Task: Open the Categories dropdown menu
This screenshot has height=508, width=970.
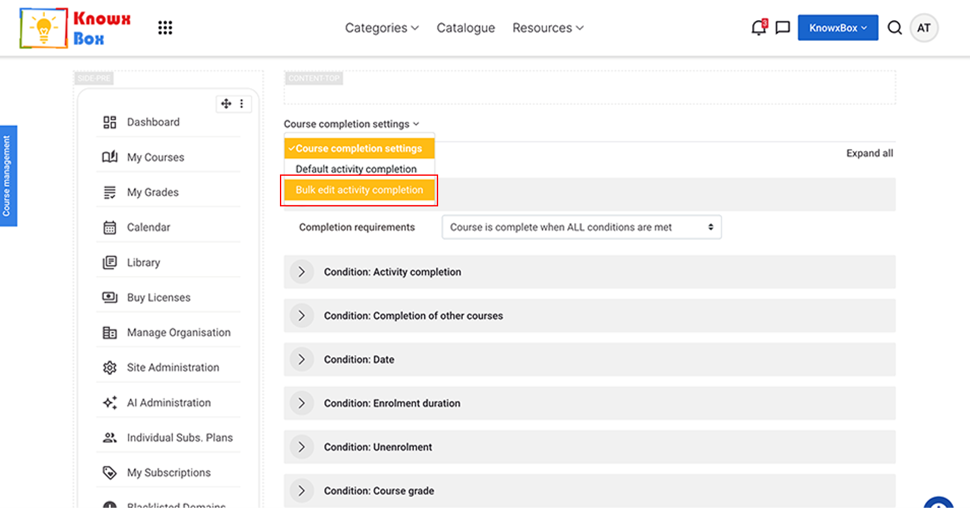Action: pyautogui.click(x=381, y=28)
